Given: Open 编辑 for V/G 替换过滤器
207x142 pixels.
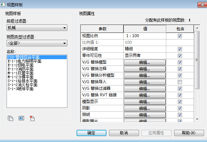Looking at the screenshot, I should coord(145,88).
